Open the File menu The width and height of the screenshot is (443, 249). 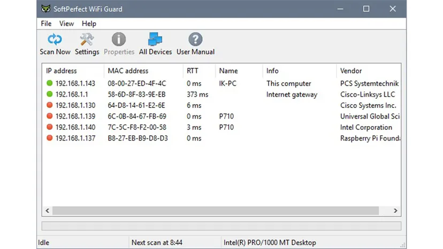46,24
